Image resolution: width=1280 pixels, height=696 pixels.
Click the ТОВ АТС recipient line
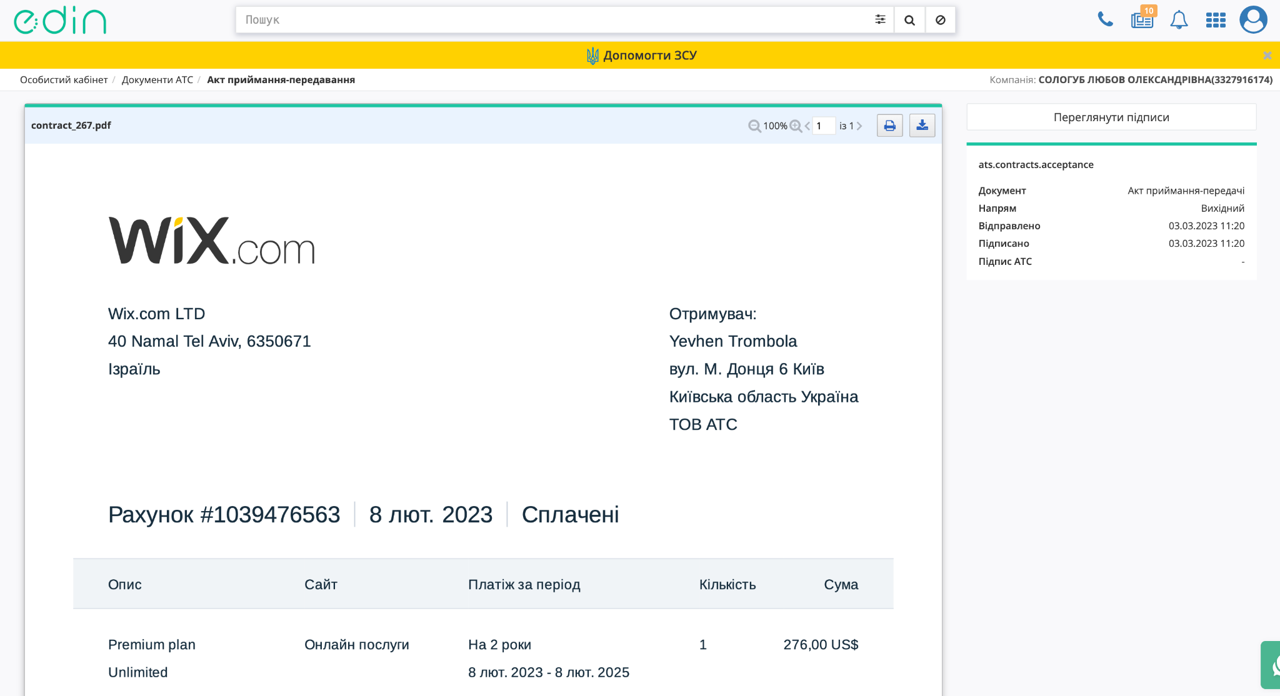[703, 424]
